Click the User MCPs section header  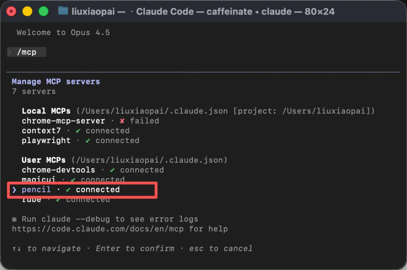click(x=44, y=160)
